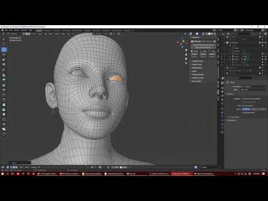This screenshot has width=268, height=201.
Task: Click the camera view gizmo icon
Action: pos(186,59)
